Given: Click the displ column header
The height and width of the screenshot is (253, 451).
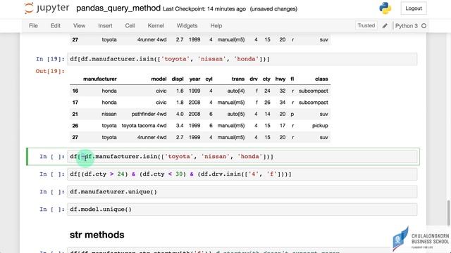Looking at the screenshot, I should [178, 79].
